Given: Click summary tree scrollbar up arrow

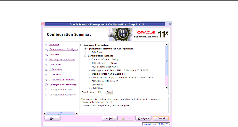Looking at the screenshot, I should (166, 45).
